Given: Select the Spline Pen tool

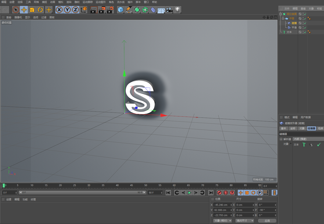Looking at the screenshot, I should point(129,10).
